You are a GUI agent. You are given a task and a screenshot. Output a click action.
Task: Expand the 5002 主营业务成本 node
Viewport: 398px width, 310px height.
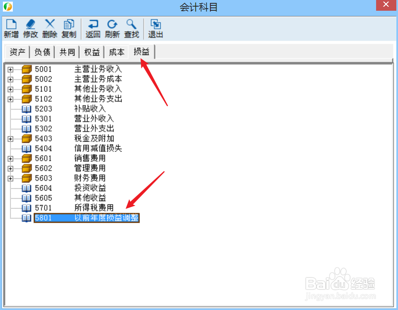tap(10, 79)
